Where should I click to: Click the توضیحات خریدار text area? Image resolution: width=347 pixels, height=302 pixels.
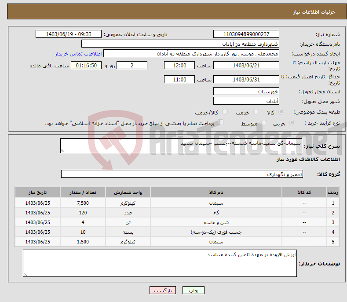160,263
